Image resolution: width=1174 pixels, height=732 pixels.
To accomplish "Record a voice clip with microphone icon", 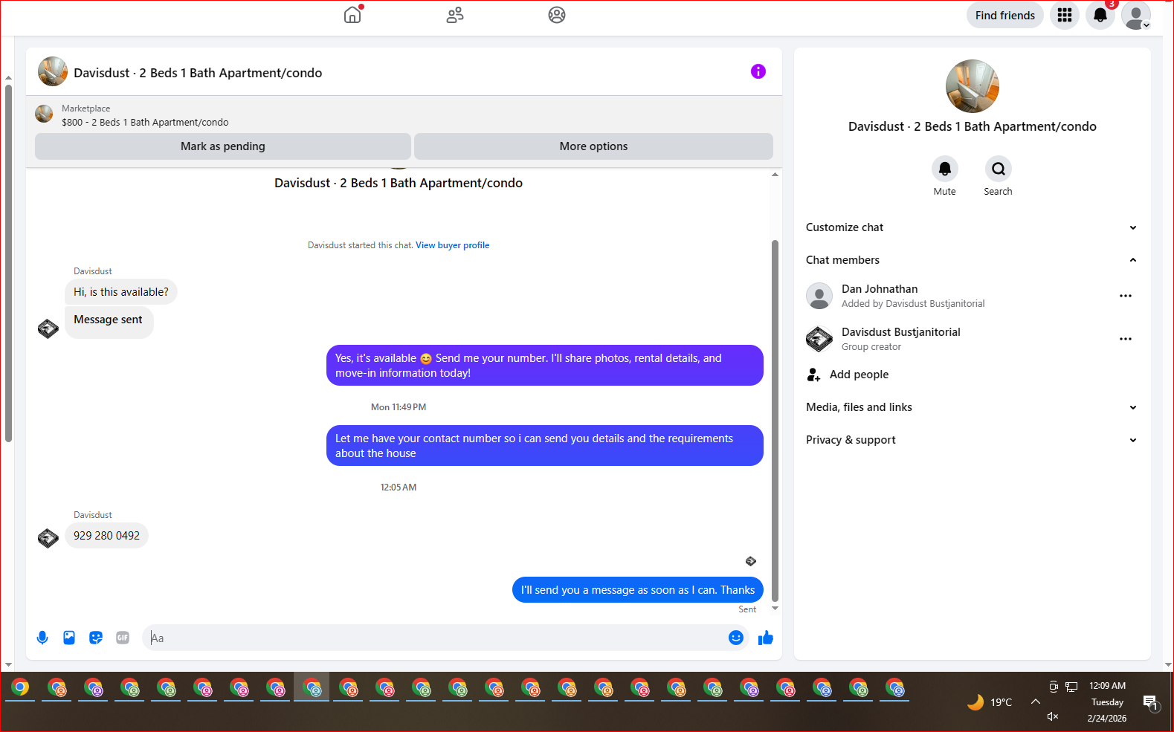I will coord(42,638).
